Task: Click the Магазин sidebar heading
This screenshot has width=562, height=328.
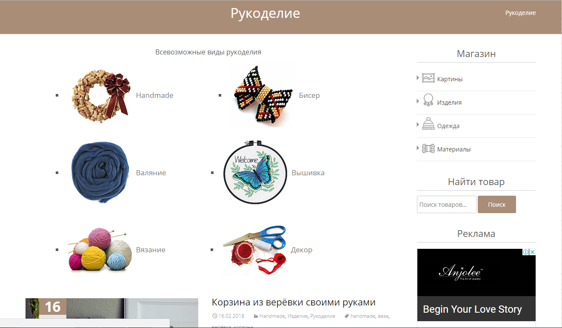Action: [x=476, y=54]
